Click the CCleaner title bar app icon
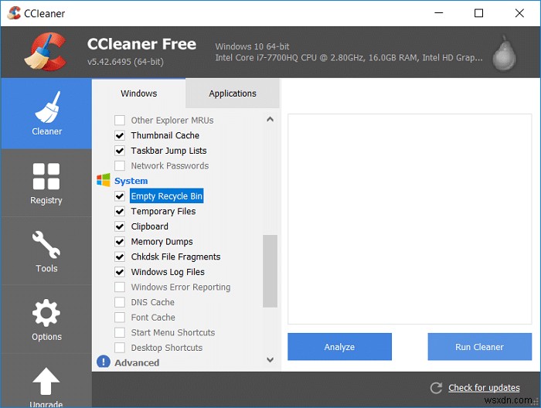The height and width of the screenshot is (408, 541). coord(14,13)
